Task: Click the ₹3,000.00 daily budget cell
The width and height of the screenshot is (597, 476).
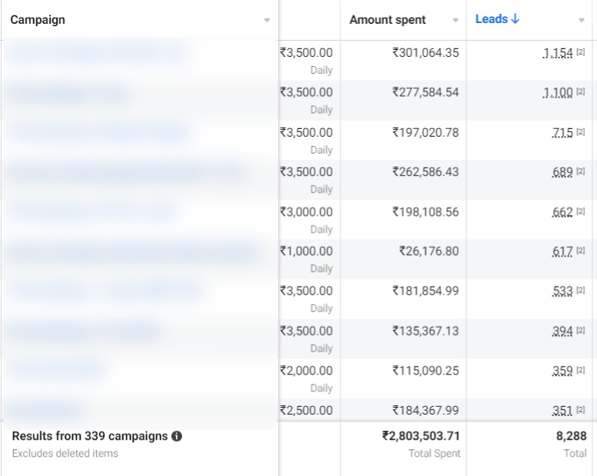Action: pyautogui.click(x=307, y=212)
